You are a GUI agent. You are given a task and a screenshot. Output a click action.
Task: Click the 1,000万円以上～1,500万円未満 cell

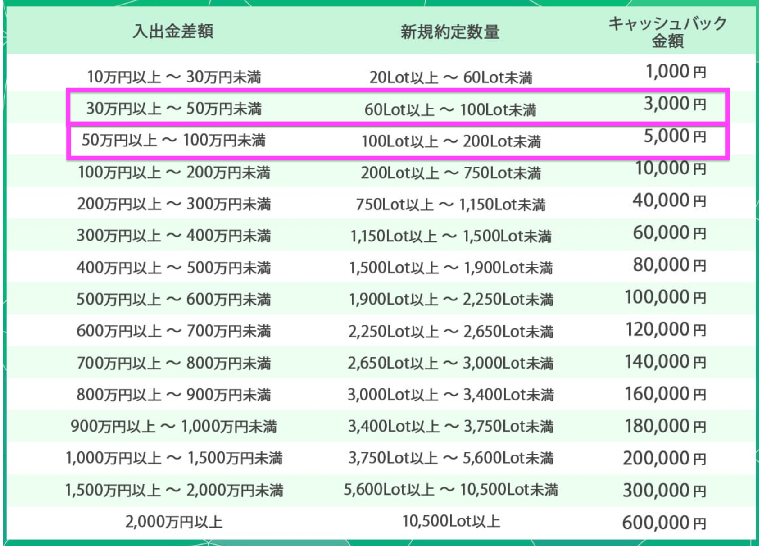[x=174, y=459]
